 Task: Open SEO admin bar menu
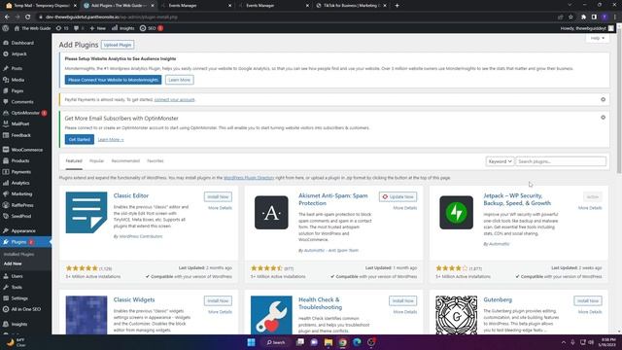(152, 28)
